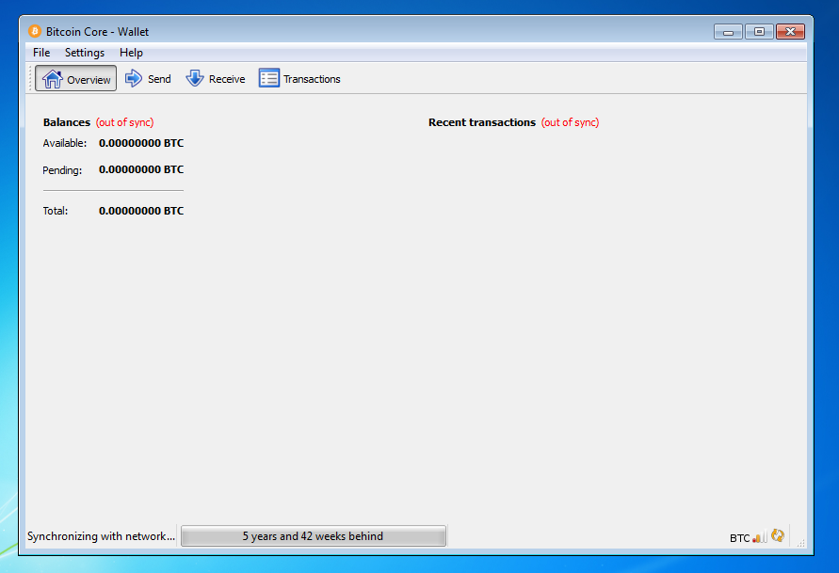Click the Bitcoin logo in the title bar

click(x=36, y=31)
